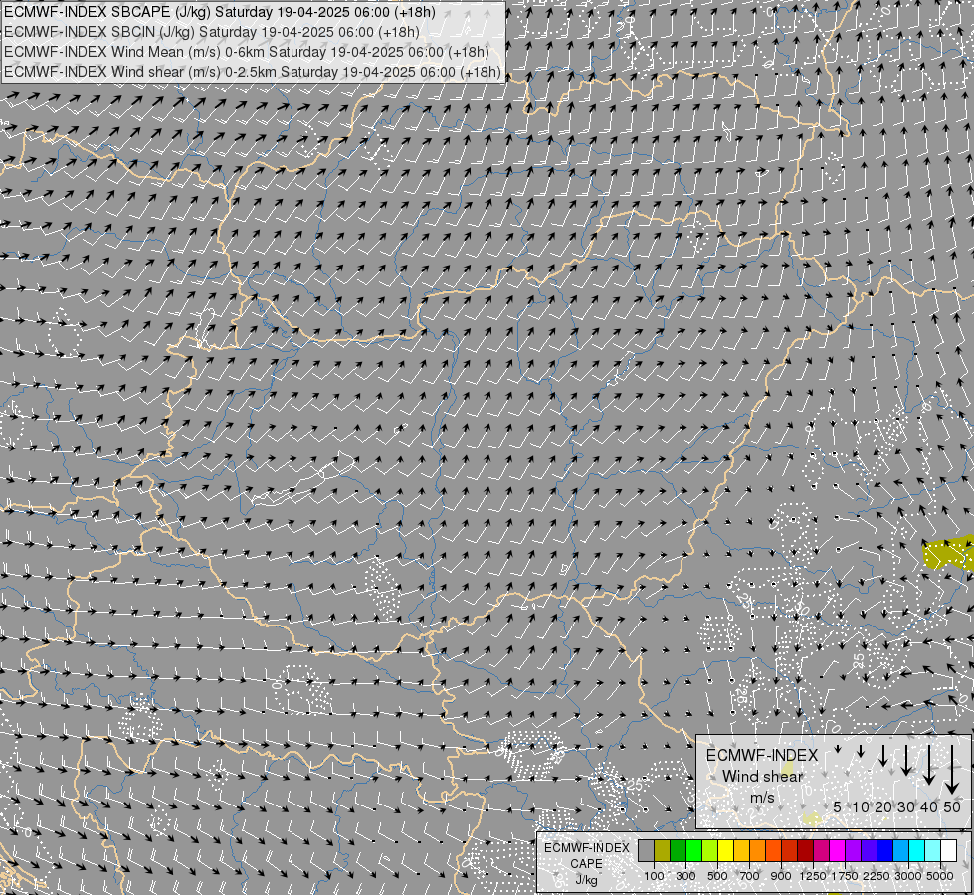Select the gray CAPE legend swatch
The height and width of the screenshot is (895, 974).
pos(646,850)
